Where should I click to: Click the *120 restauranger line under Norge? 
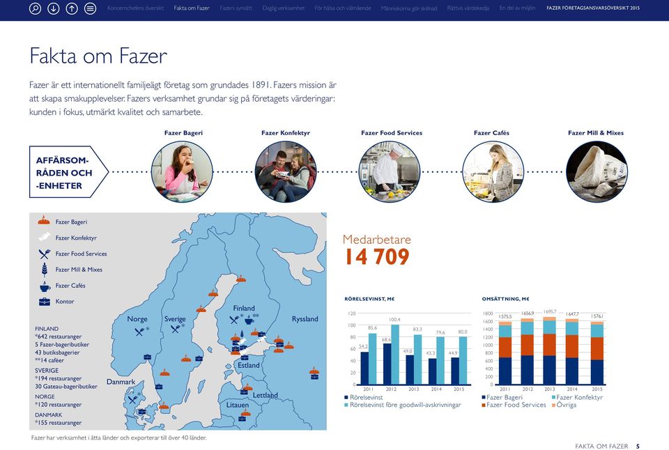(58, 404)
